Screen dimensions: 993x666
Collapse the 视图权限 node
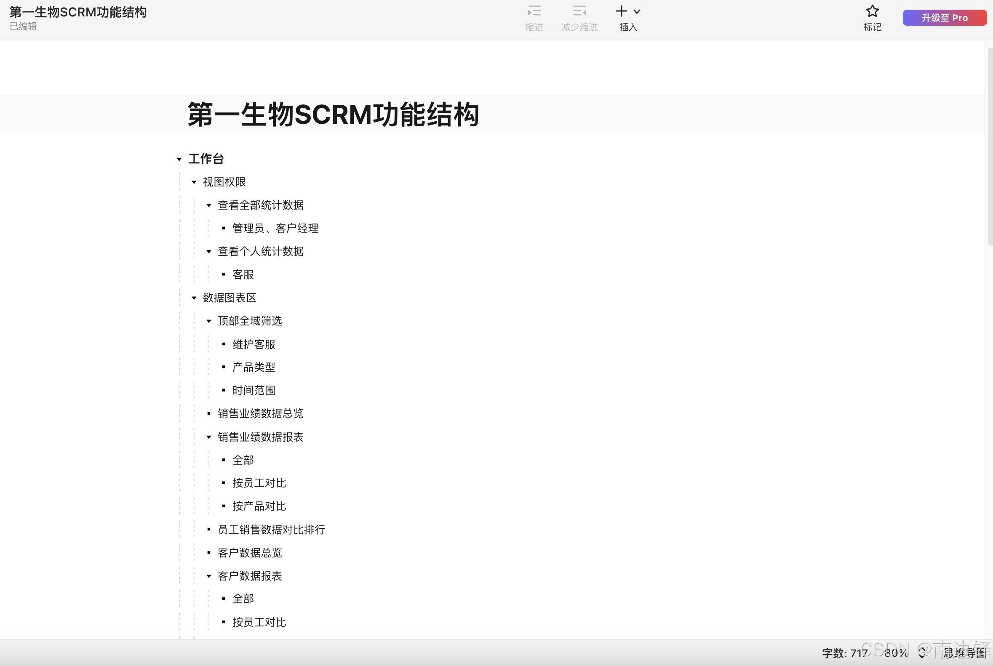[x=194, y=182]
